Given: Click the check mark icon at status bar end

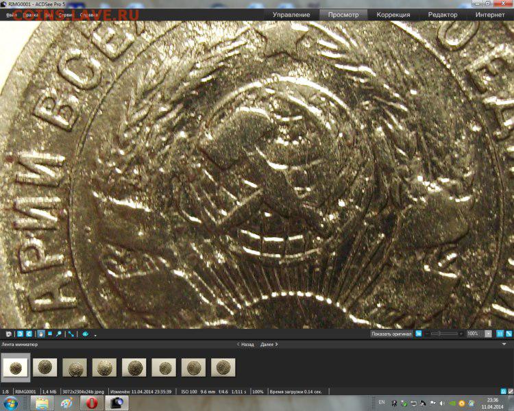Looking at the screenshot, I should [511, 391].
